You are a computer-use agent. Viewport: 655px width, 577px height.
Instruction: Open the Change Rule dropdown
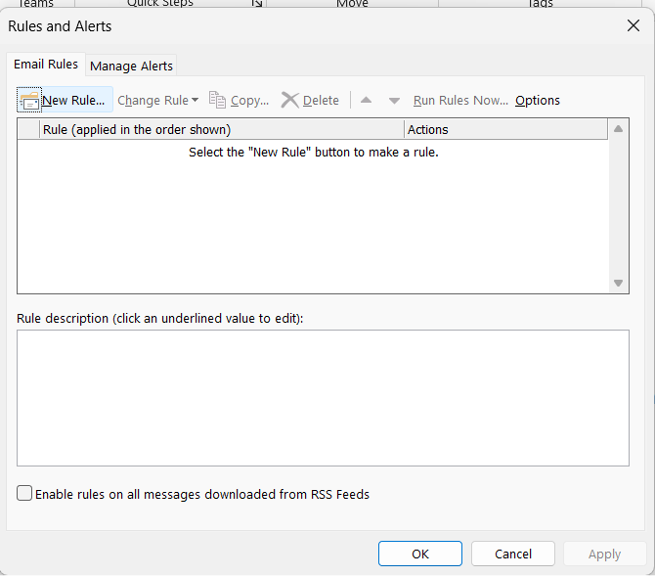click(x=157, y=100)
